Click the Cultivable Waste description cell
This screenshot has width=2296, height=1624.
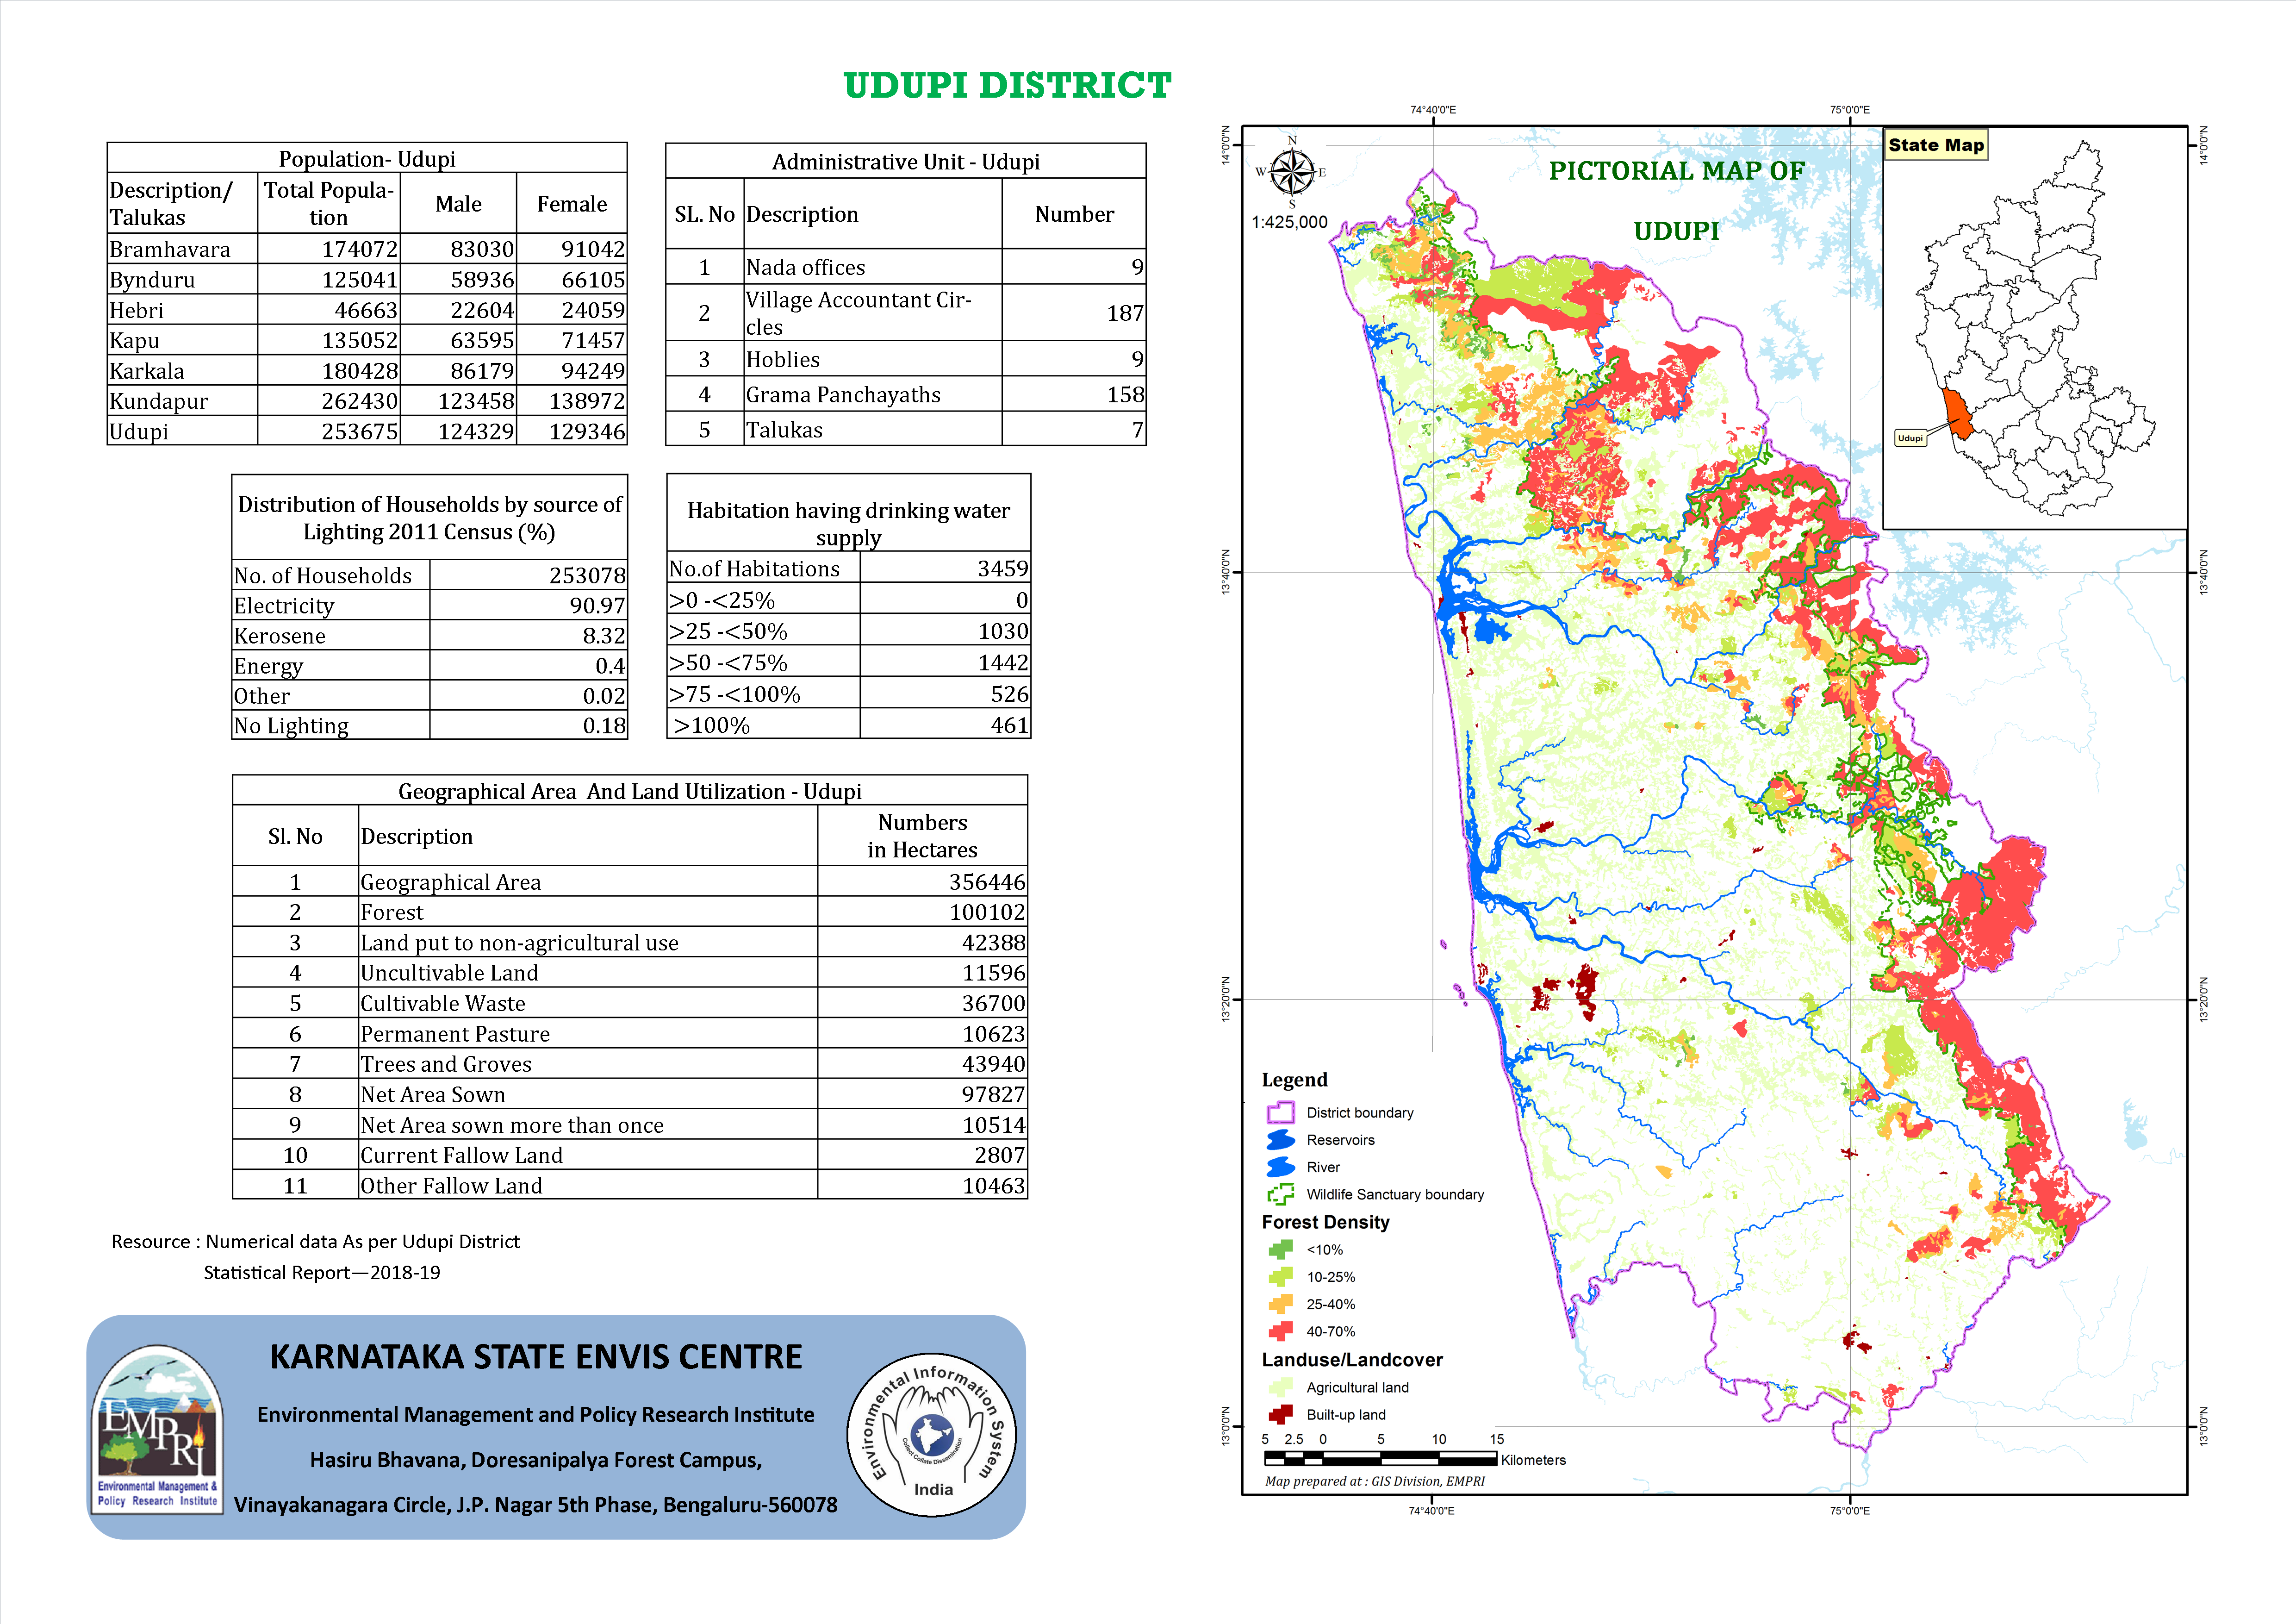point(588,1003)
